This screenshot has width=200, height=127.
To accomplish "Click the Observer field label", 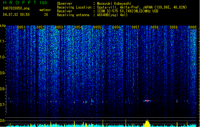I will coord(65,3).
